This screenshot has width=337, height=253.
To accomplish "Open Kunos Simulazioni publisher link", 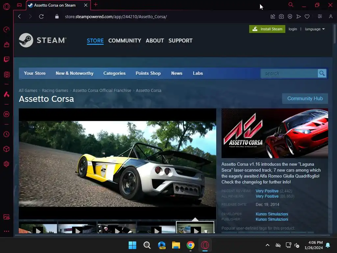I will click(272, 219).
